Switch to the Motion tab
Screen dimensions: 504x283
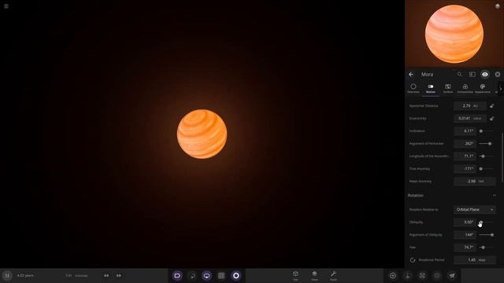point(431,88)
